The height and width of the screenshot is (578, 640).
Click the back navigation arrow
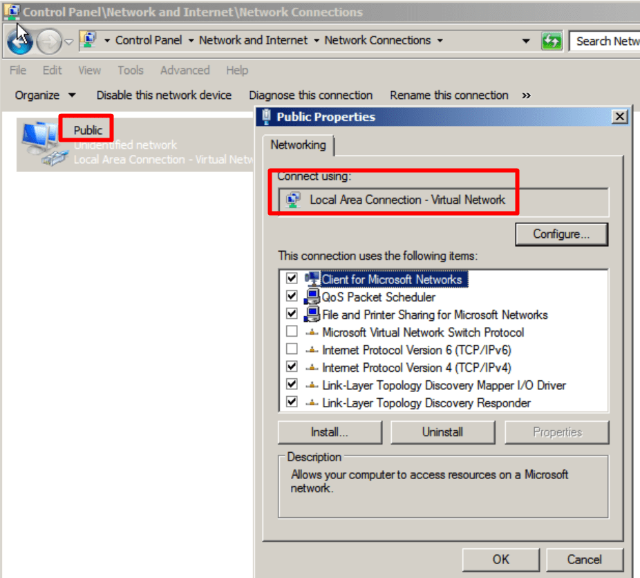tap(19, 40)
